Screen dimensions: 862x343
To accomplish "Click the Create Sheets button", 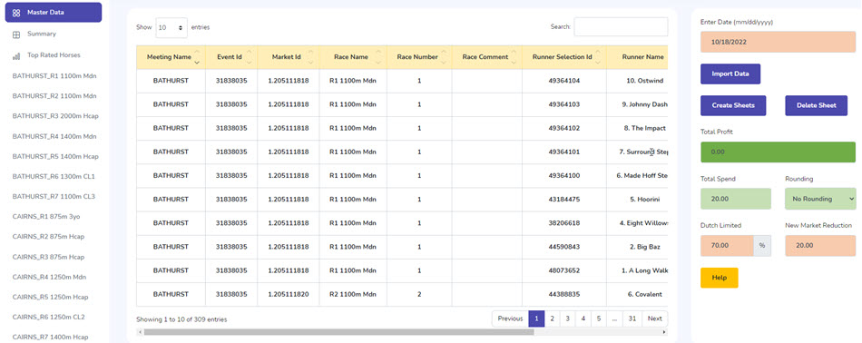I will [x=733, y=105].
